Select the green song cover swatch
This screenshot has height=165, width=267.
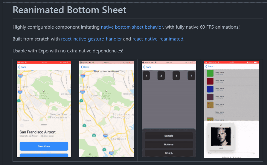click(210, 74)
